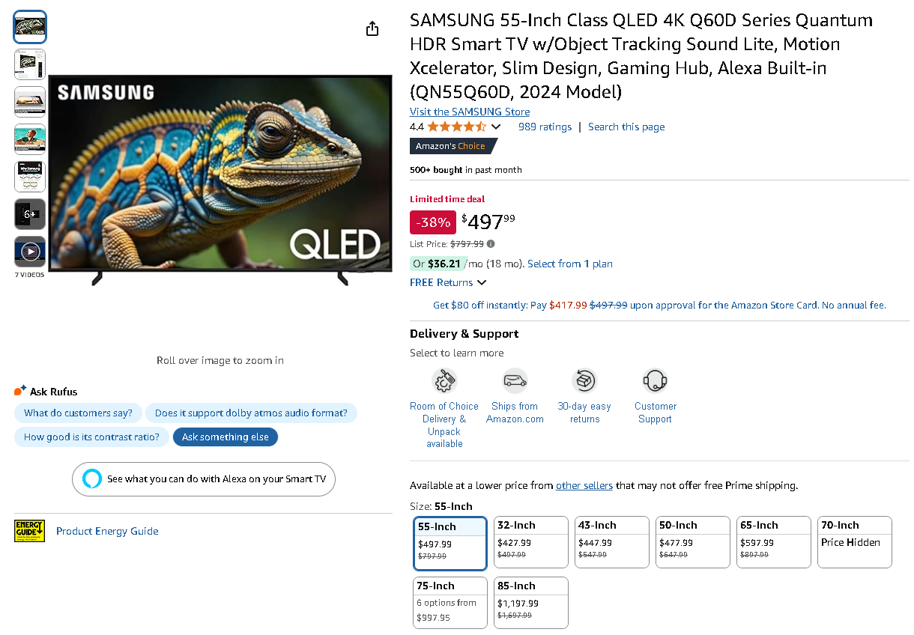Ask Rufus 'What do customers say?'

pyautogui.click(x=78, y=413)
